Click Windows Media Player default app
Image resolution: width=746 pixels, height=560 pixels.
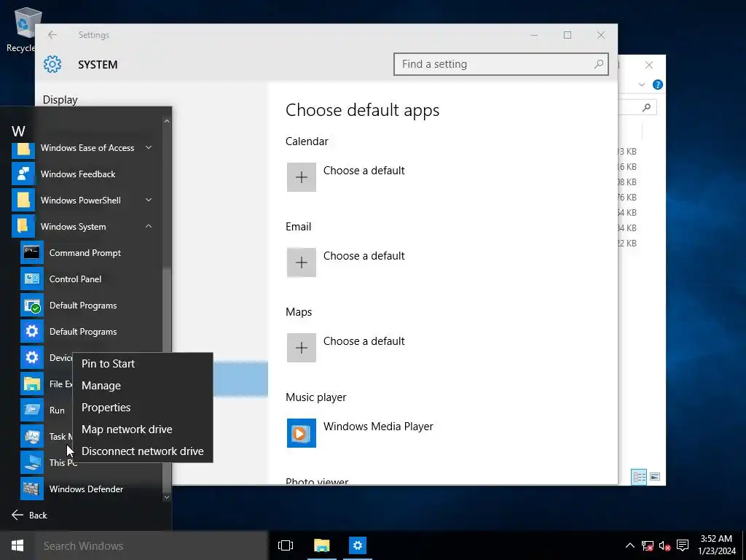tap(378, 426)
